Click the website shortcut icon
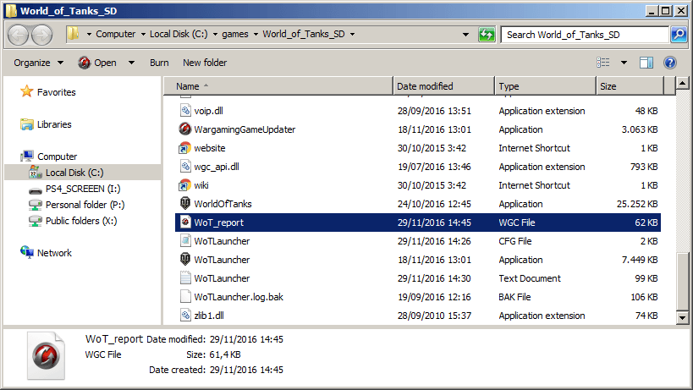This screenshot has width=693, height=390. point(185,148)
